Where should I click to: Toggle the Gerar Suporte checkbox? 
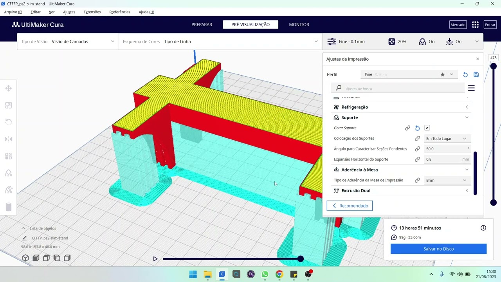point(427,128)
